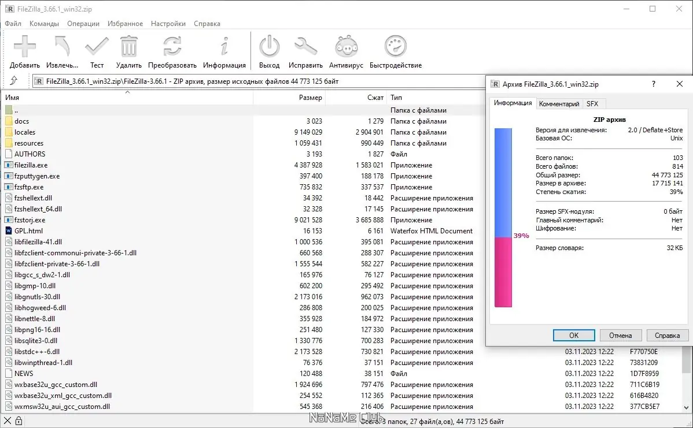
Task: Click OK in the archive info dialog
Action: coord(574,336)
